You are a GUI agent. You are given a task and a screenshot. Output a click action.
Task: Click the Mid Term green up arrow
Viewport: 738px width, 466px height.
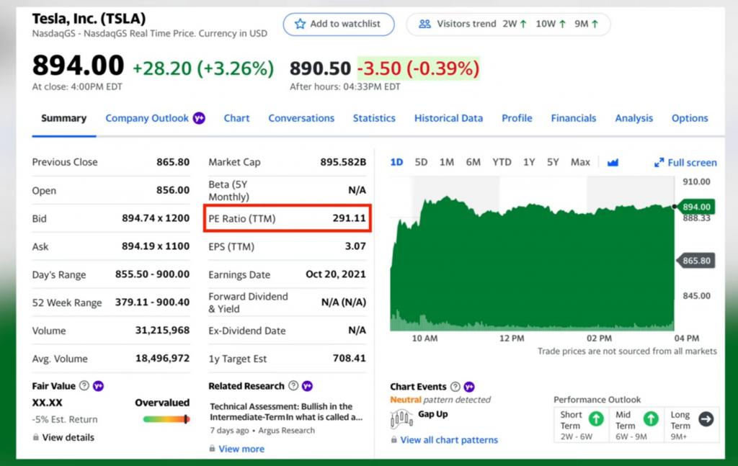(x=651, y=418)
